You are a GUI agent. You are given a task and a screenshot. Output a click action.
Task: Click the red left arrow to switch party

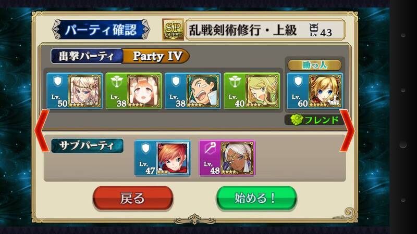pyautogui.click(x=42, y=131)
